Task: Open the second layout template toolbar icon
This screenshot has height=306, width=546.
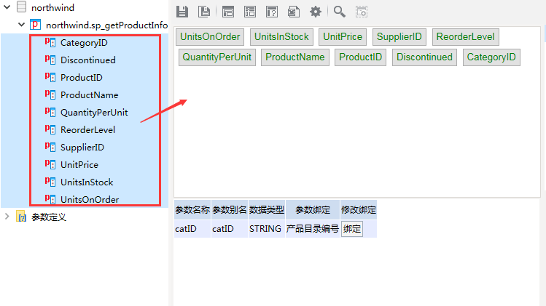Action: [250, 12]
